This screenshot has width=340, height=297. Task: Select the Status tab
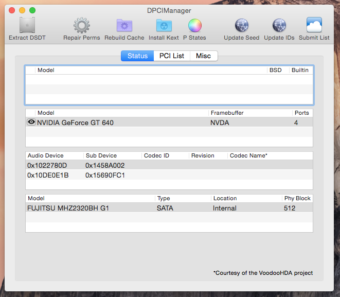137,56
